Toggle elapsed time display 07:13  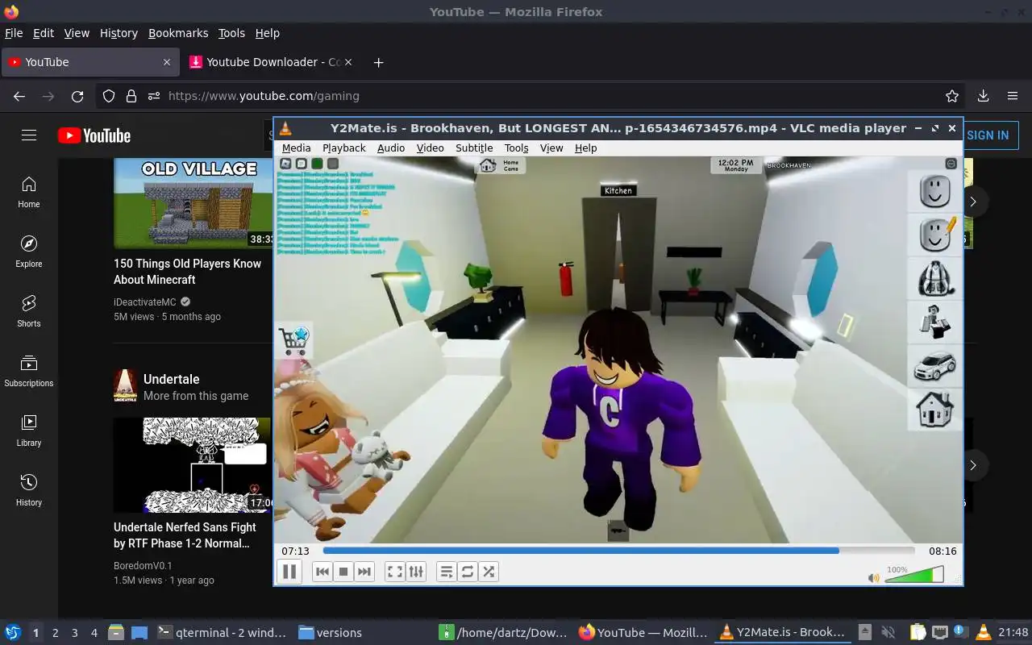295,551
